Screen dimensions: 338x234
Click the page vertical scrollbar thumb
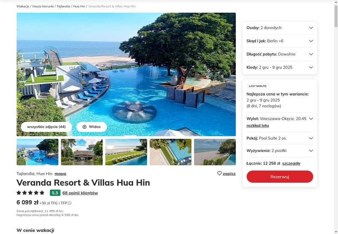[x=336, y=16]
